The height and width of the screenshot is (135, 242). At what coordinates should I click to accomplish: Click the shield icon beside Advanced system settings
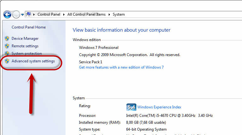[x=7, y=61]
